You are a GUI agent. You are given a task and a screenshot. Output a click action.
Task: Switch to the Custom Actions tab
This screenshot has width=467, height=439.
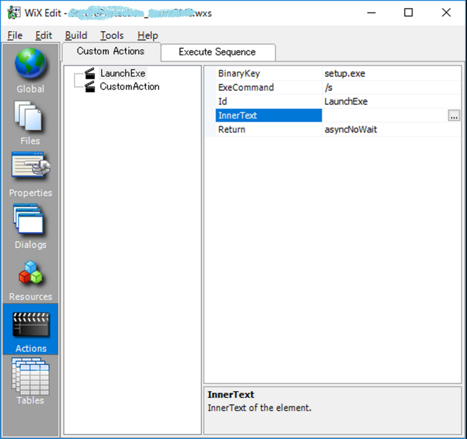pyautogui.click(x=111, y=52)
